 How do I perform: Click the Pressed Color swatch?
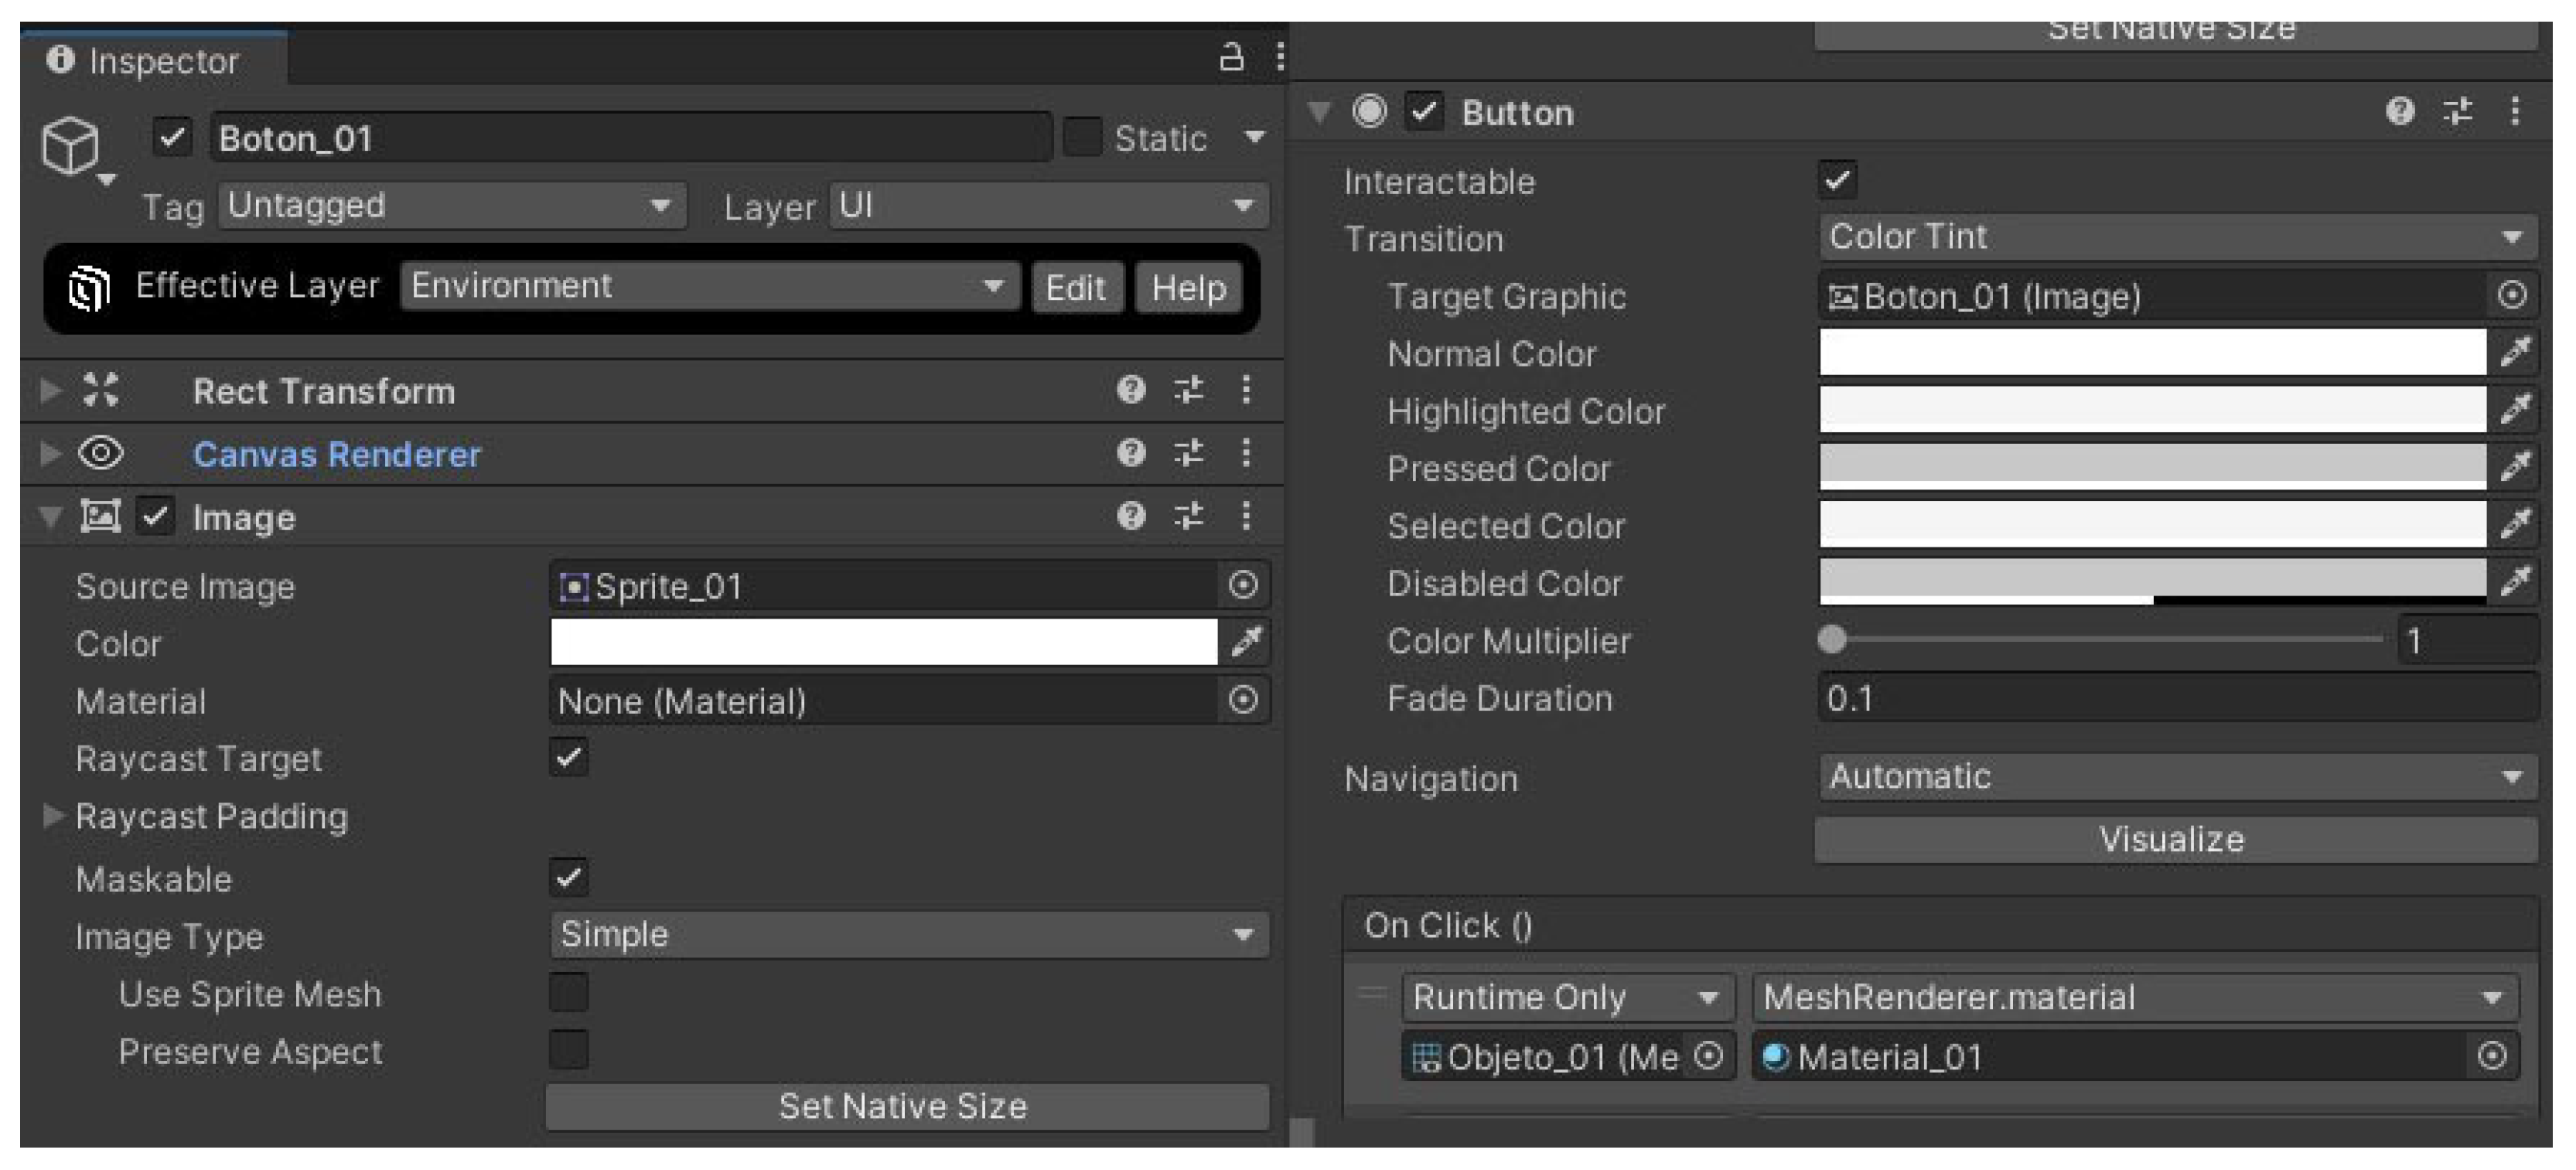(x=2151, y=467)
